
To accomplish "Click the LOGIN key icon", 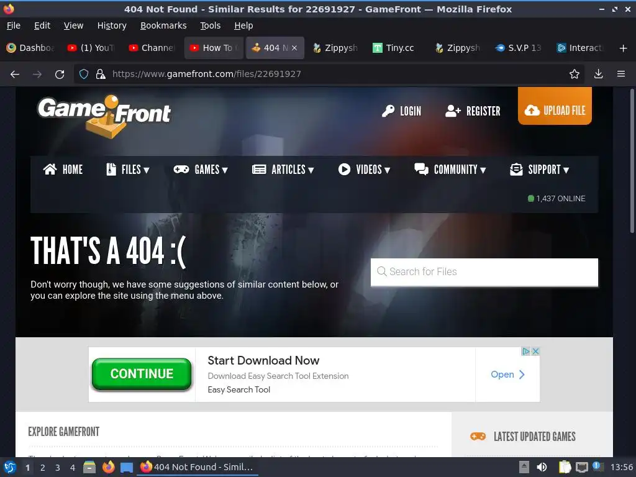I will pos(388,111).
